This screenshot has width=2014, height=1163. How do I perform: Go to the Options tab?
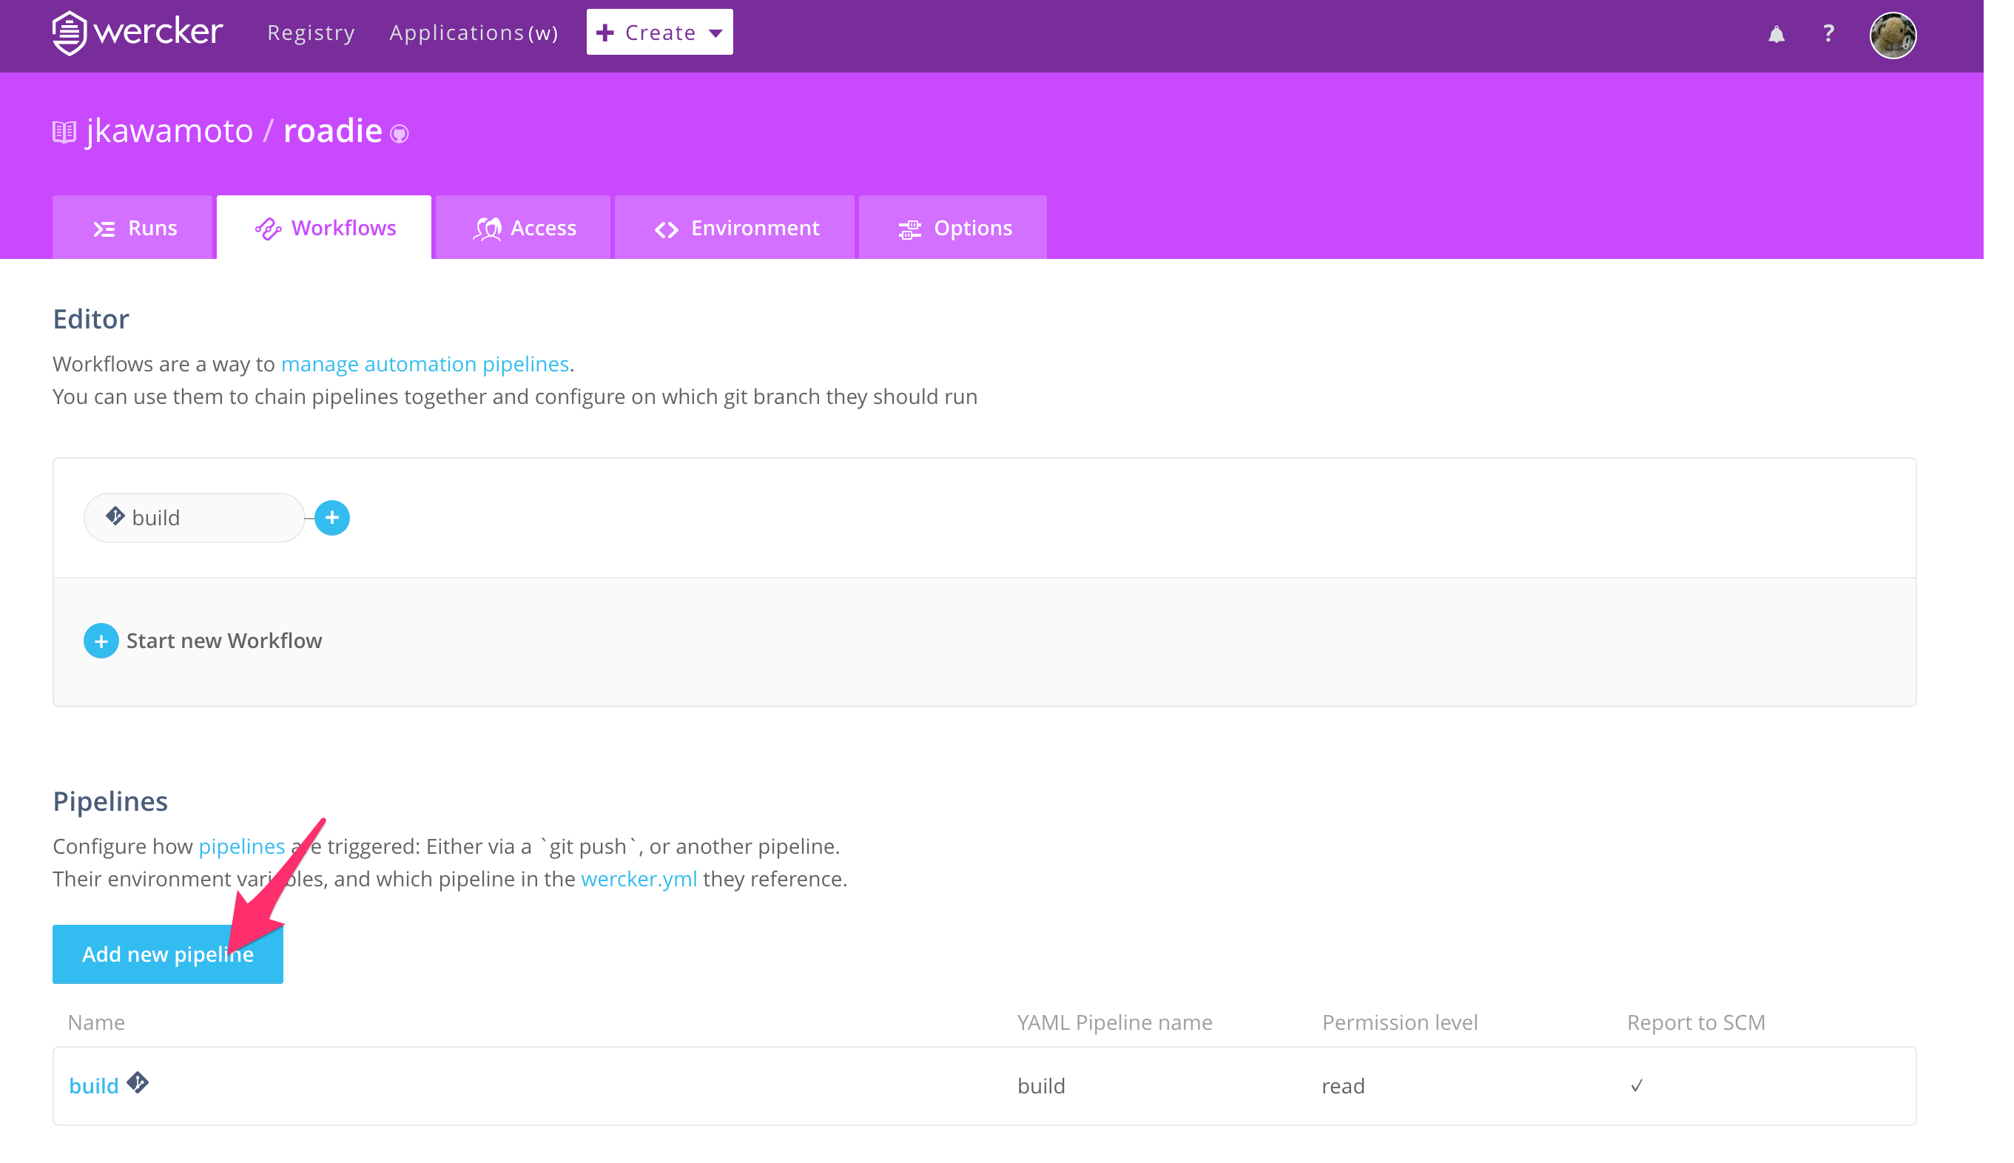point(953,229)
